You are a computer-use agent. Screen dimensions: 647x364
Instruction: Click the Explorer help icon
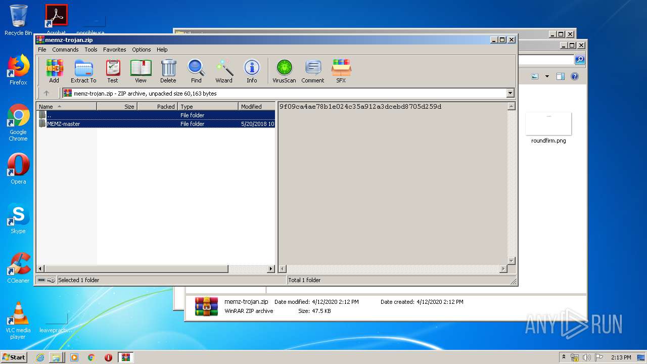click(x=574, y=76)
